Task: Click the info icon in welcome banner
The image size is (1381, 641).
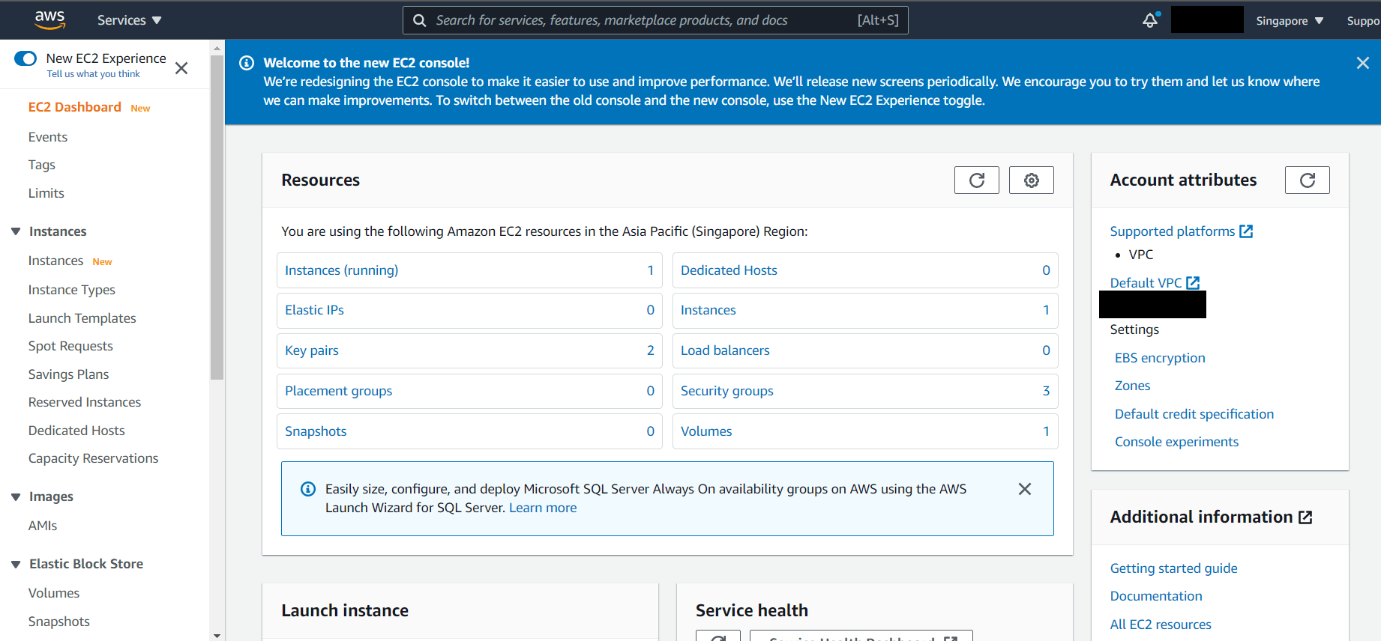Action: [246, 63]
